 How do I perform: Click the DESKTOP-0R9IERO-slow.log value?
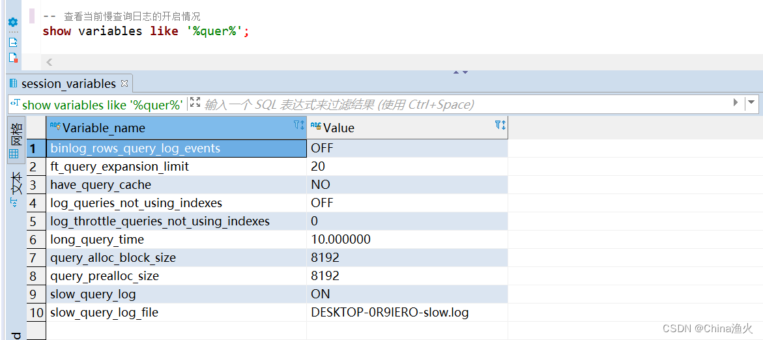coord(390,312)
